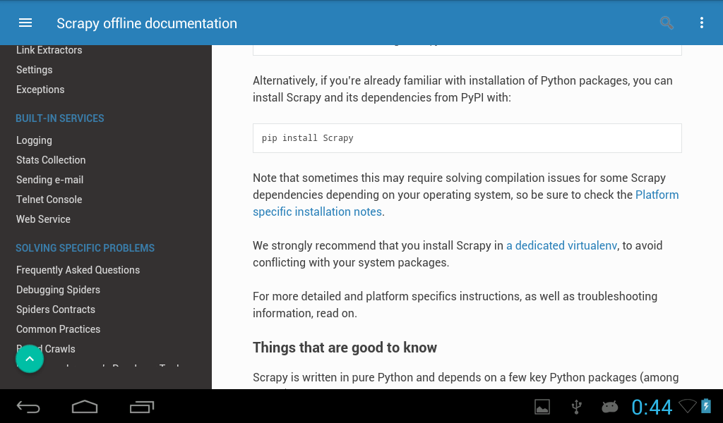Tap the USB connection status icon
The image size is (723, 423).
click(576, 407)
